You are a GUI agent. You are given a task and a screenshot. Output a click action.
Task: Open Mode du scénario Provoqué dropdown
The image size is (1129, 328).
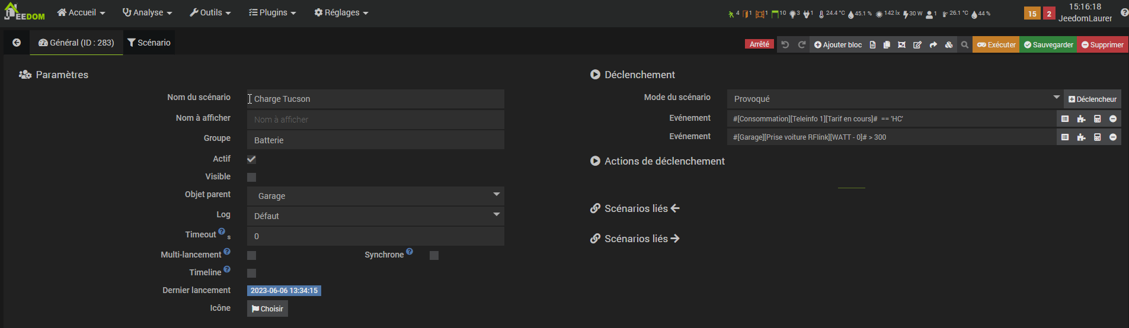pyautogui.click(x=895, y=99)
